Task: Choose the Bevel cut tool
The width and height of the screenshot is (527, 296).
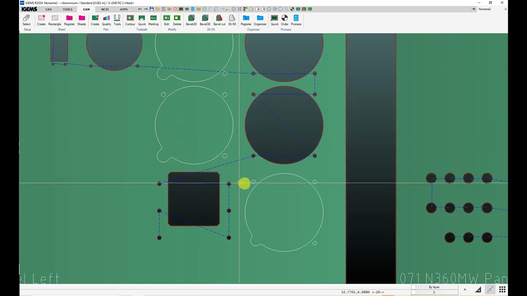Action: click(x=219, y=20)
